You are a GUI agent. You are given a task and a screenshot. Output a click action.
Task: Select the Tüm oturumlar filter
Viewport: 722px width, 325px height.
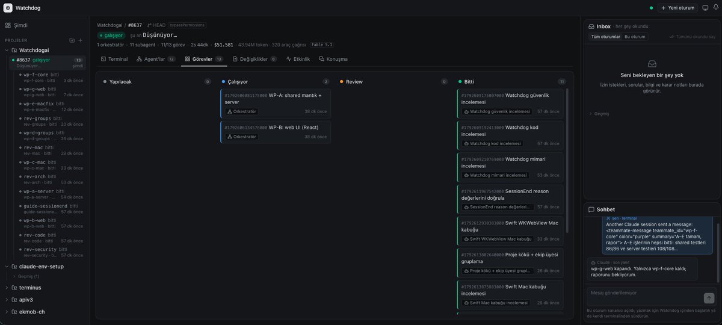click(605, 37)
